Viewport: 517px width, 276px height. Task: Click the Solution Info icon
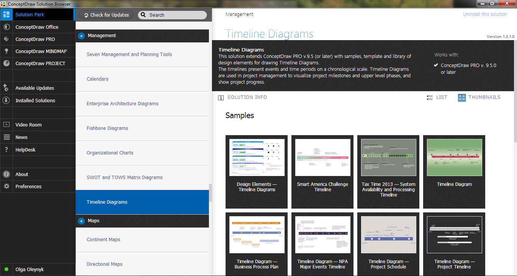[221, 98]
